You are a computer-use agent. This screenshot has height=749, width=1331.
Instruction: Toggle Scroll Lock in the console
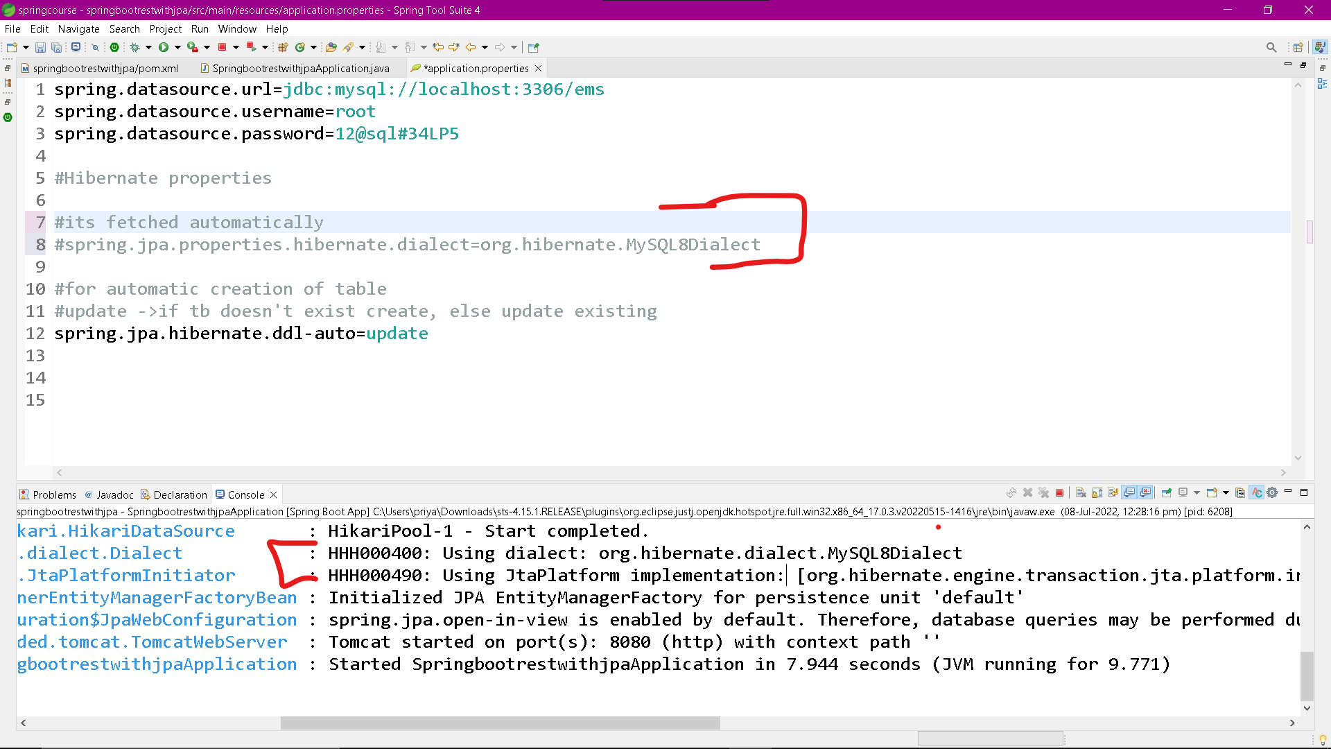click(1097, 492)
